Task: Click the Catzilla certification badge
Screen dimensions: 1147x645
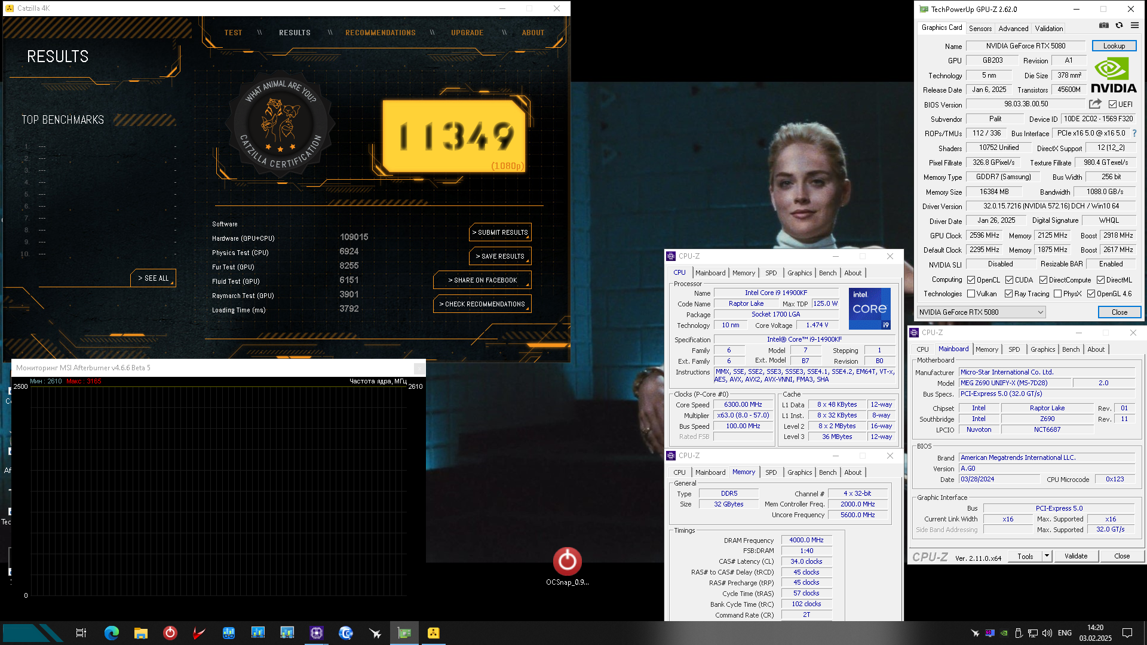Action: (x=280, y=125)
